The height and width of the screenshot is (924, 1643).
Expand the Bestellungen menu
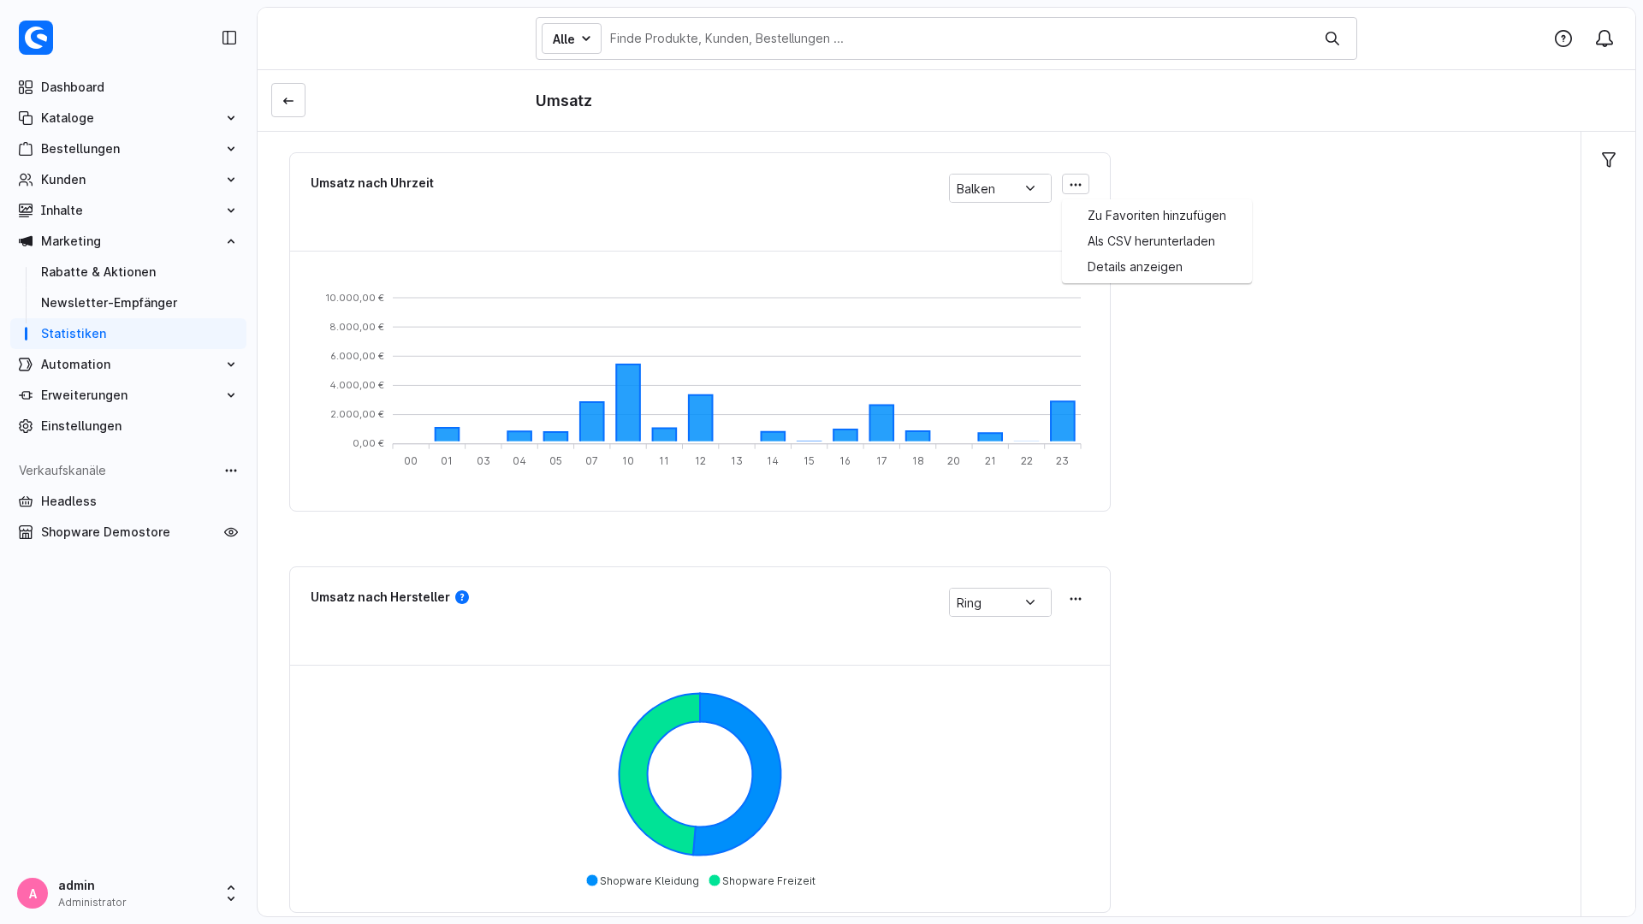click(x=128, y=149)
